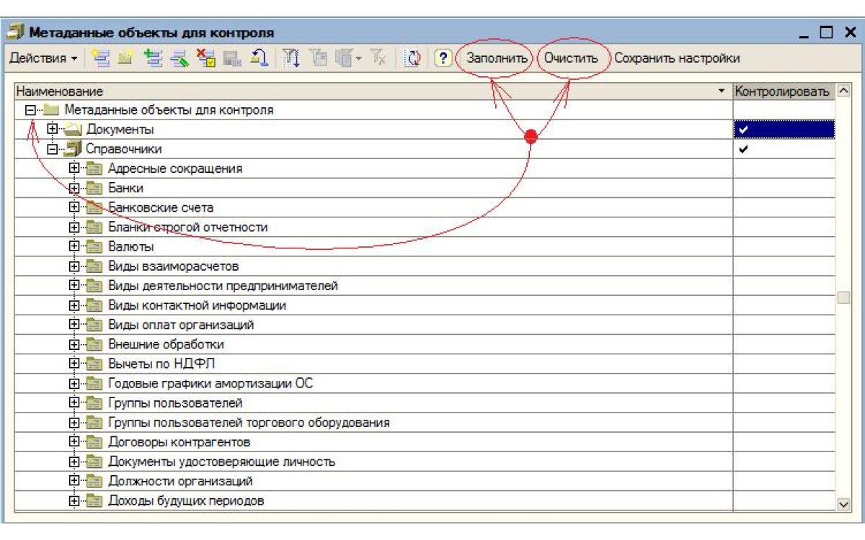This screenshot has width=865, height=540.
Task: Expand the Документы tree node
Action: point(52,130)
